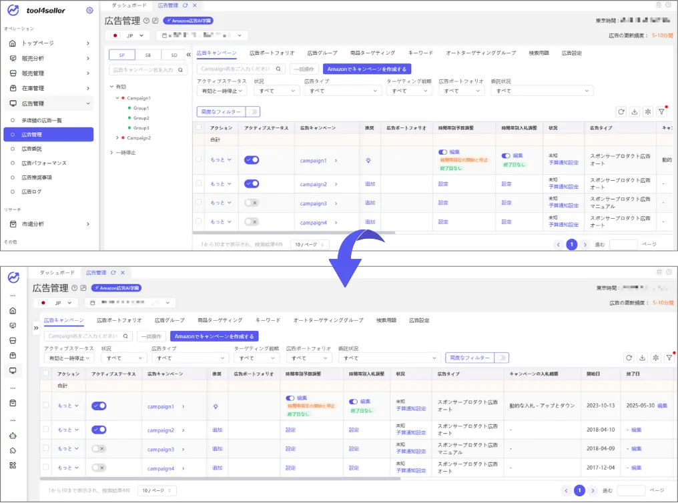Click edit note icon beside top 広告管理 title
The height and width of the screenshot is (503, 678).
click(155, 20)
